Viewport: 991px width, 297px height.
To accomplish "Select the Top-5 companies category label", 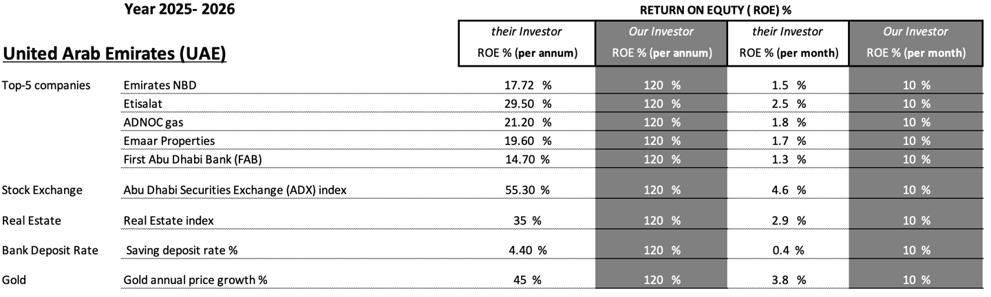I will click(45, 85).
